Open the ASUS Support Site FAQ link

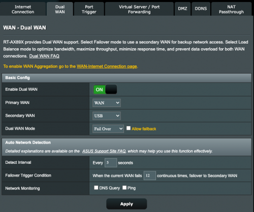coord(104,151)
